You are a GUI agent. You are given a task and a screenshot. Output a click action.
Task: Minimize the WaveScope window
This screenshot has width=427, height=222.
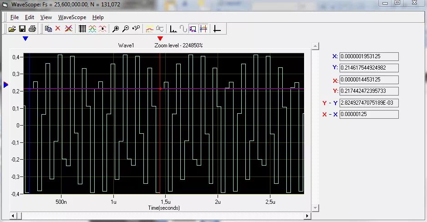(x=385, y=3)
